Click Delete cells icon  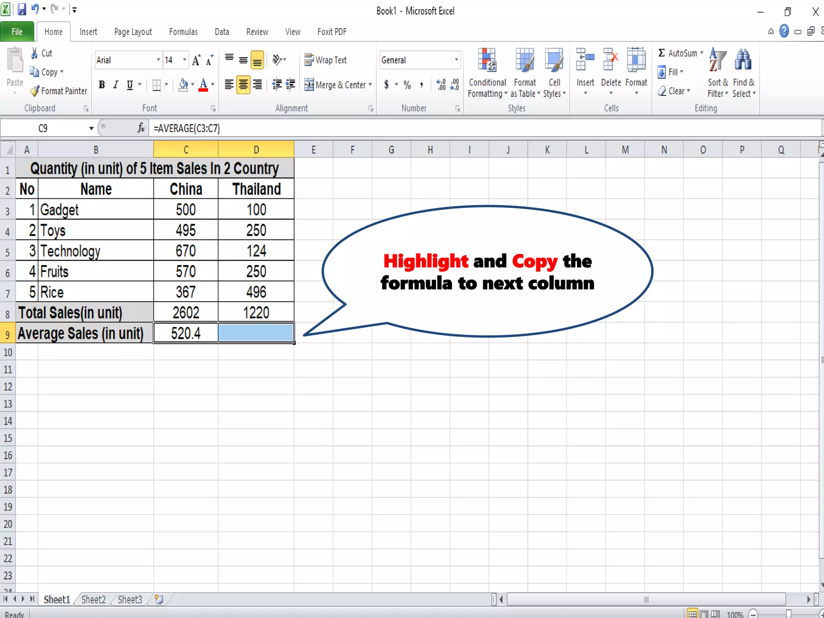[611, 60]
